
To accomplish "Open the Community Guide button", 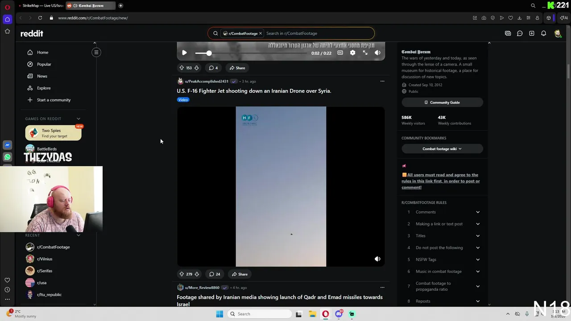I will pyautogui.click(x=442, y=103).
